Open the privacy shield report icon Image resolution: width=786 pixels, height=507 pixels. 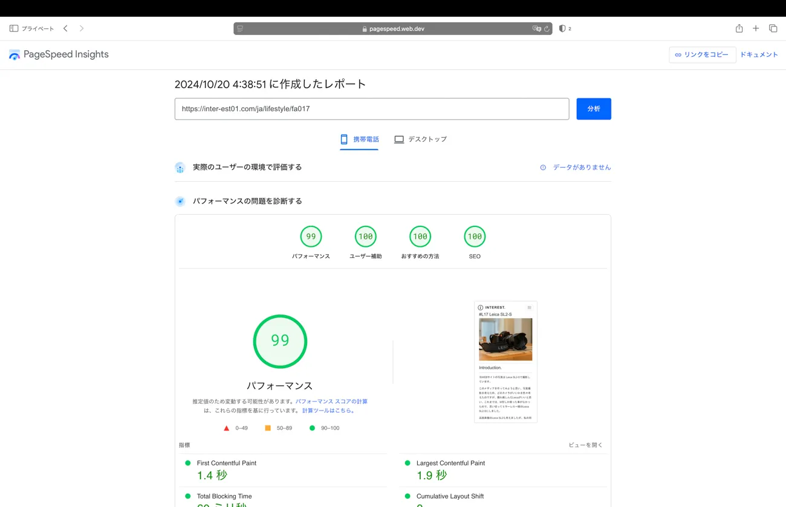coord(562,28)
